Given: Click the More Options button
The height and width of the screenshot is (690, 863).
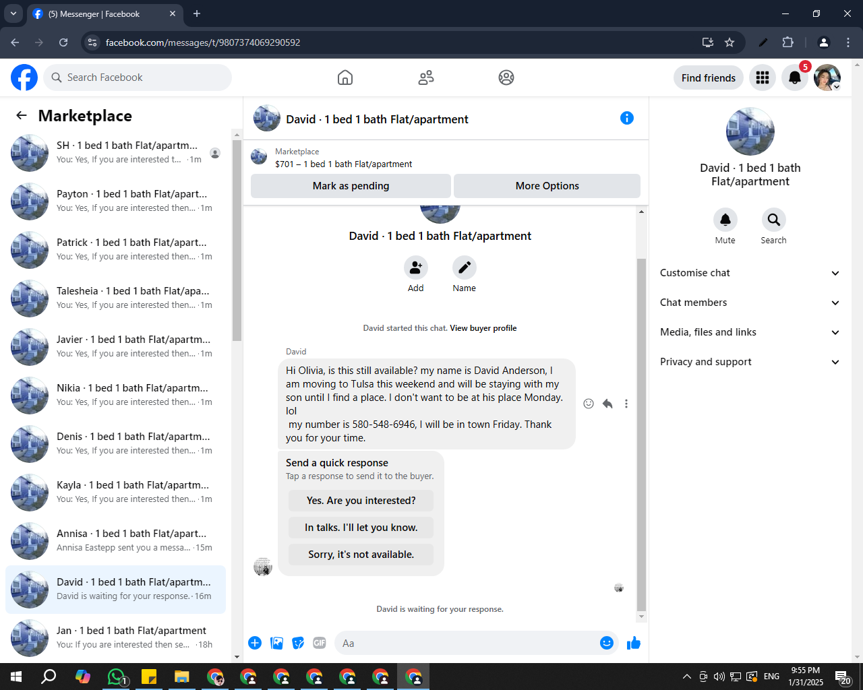Looking at the screenshot, I should pos(547,186).
